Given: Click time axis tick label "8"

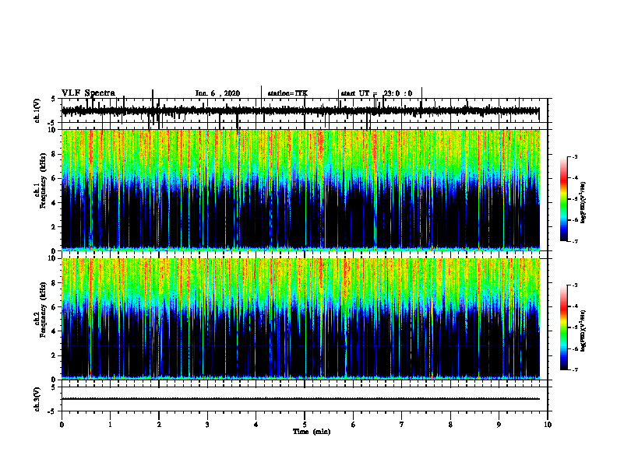Looking at the screenshot, I should tap(450, 425).
